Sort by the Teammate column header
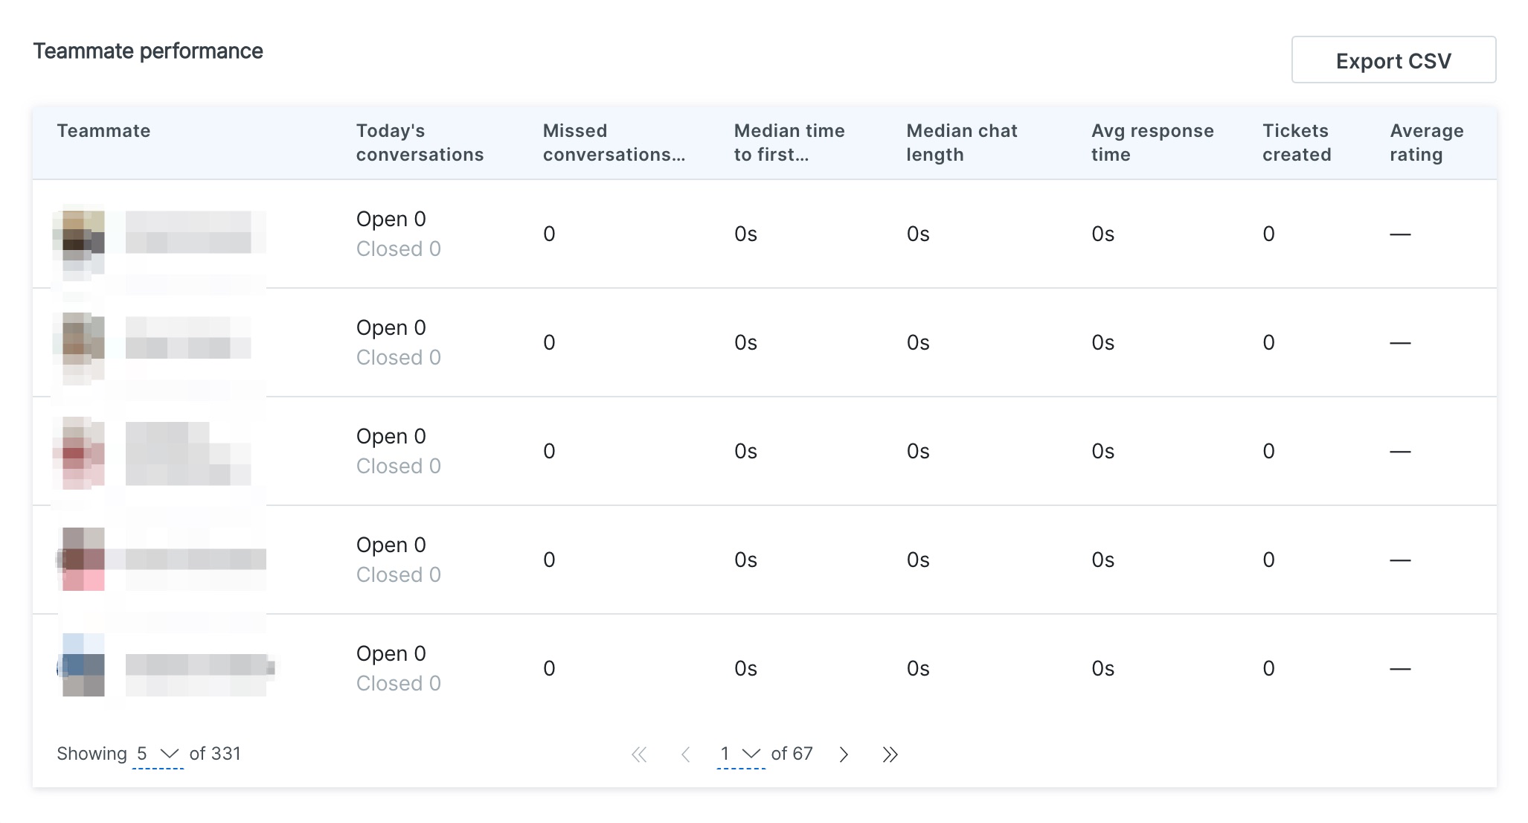The height and width of the screenshot is (823, 1528). [103, 131]
